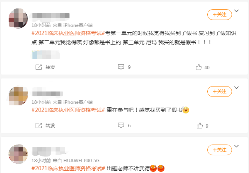Open the hashtag topic in second post

(68, 110)
